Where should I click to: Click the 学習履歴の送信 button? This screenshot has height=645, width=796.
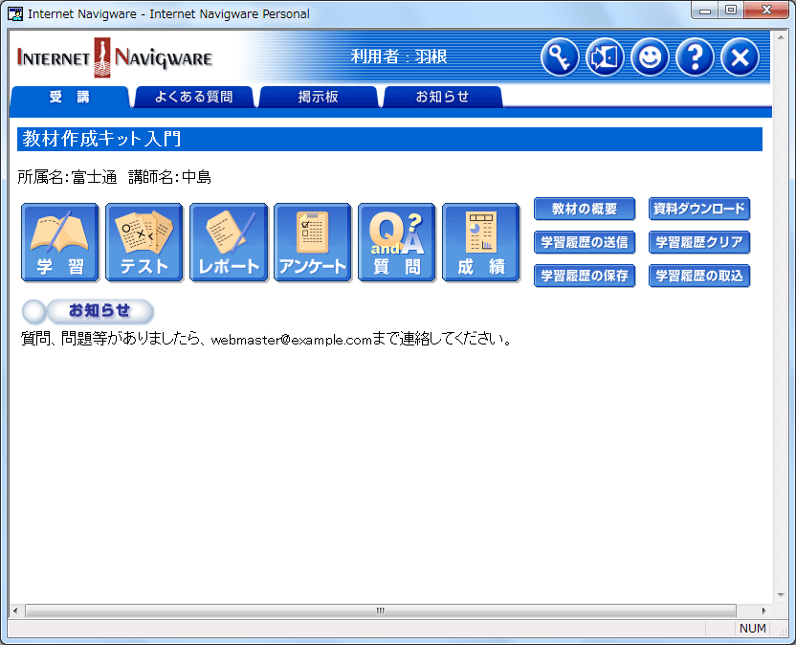(585, 242)
